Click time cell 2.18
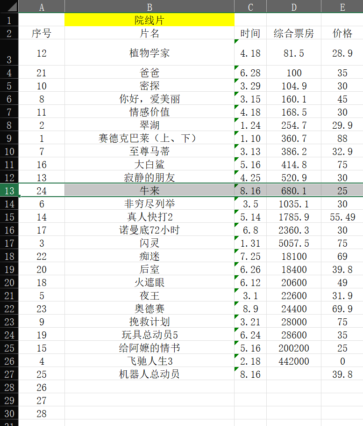 pos(250,361)
